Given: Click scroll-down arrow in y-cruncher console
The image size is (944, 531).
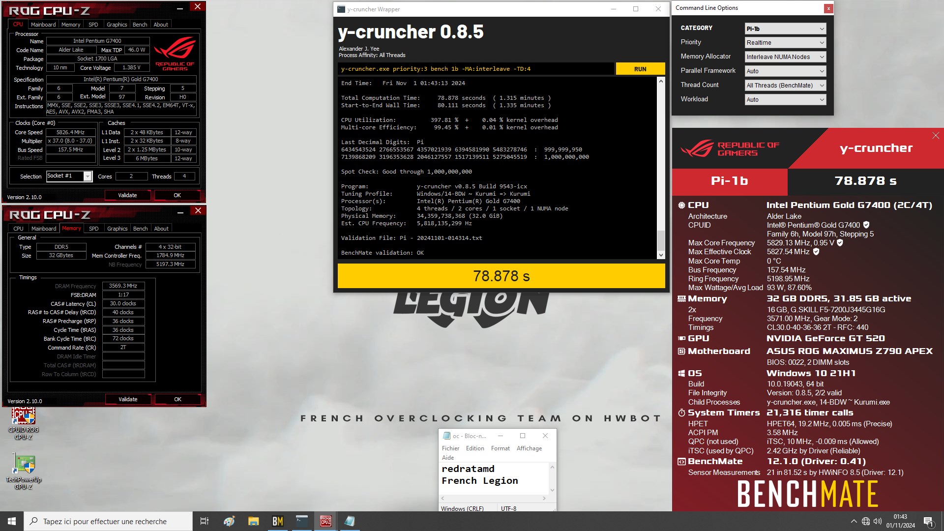Looking at the screenshot, I should coord(661,255).
